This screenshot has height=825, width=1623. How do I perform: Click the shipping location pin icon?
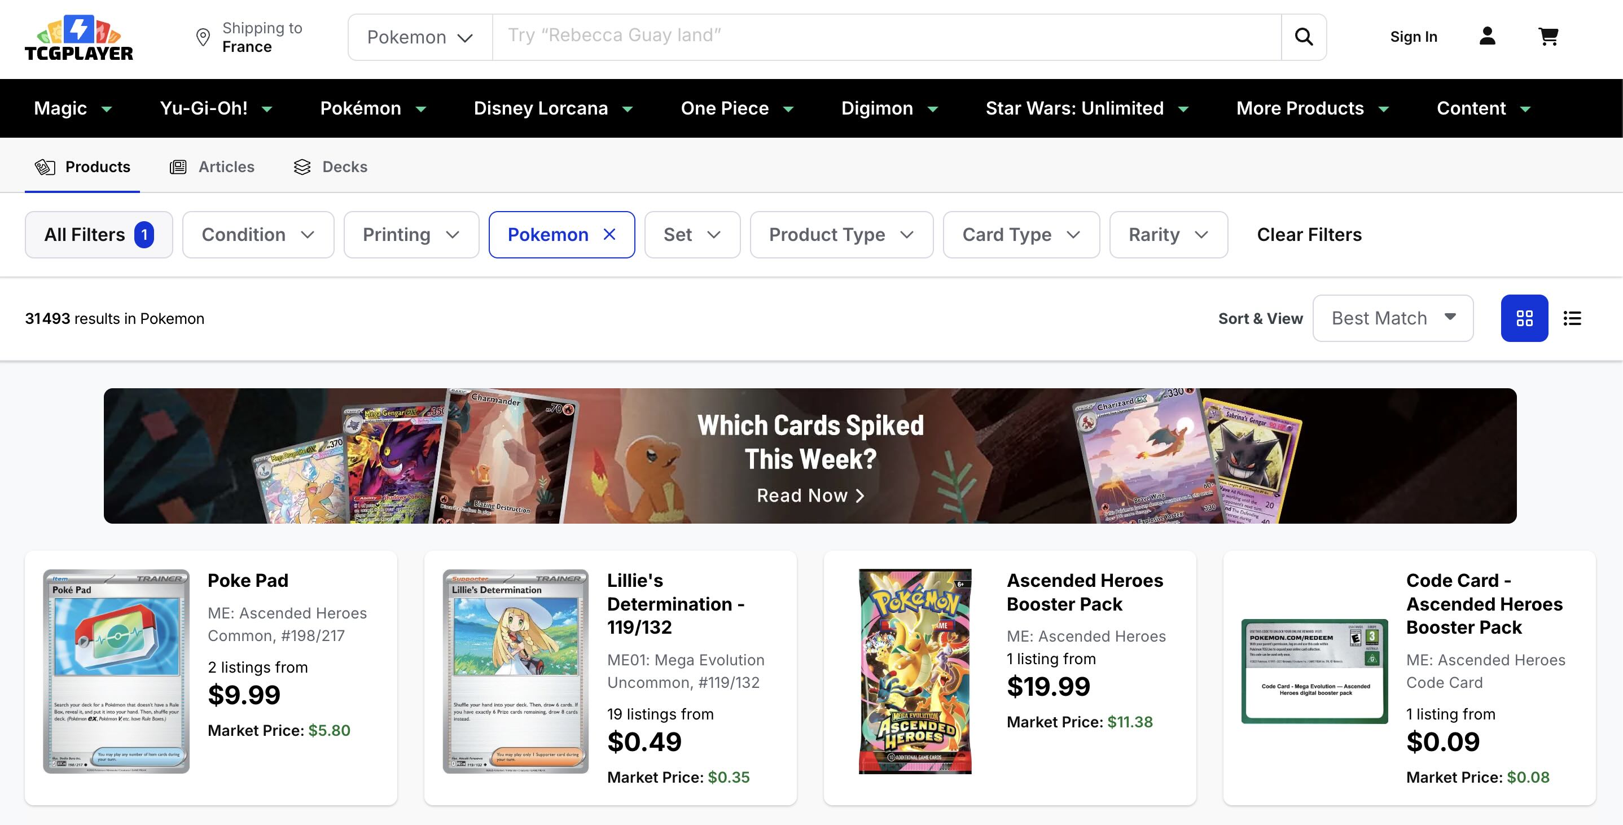203,37
